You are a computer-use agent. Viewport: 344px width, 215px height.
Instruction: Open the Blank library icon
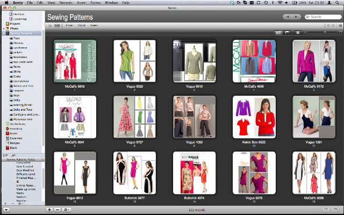tap(8, 148)
